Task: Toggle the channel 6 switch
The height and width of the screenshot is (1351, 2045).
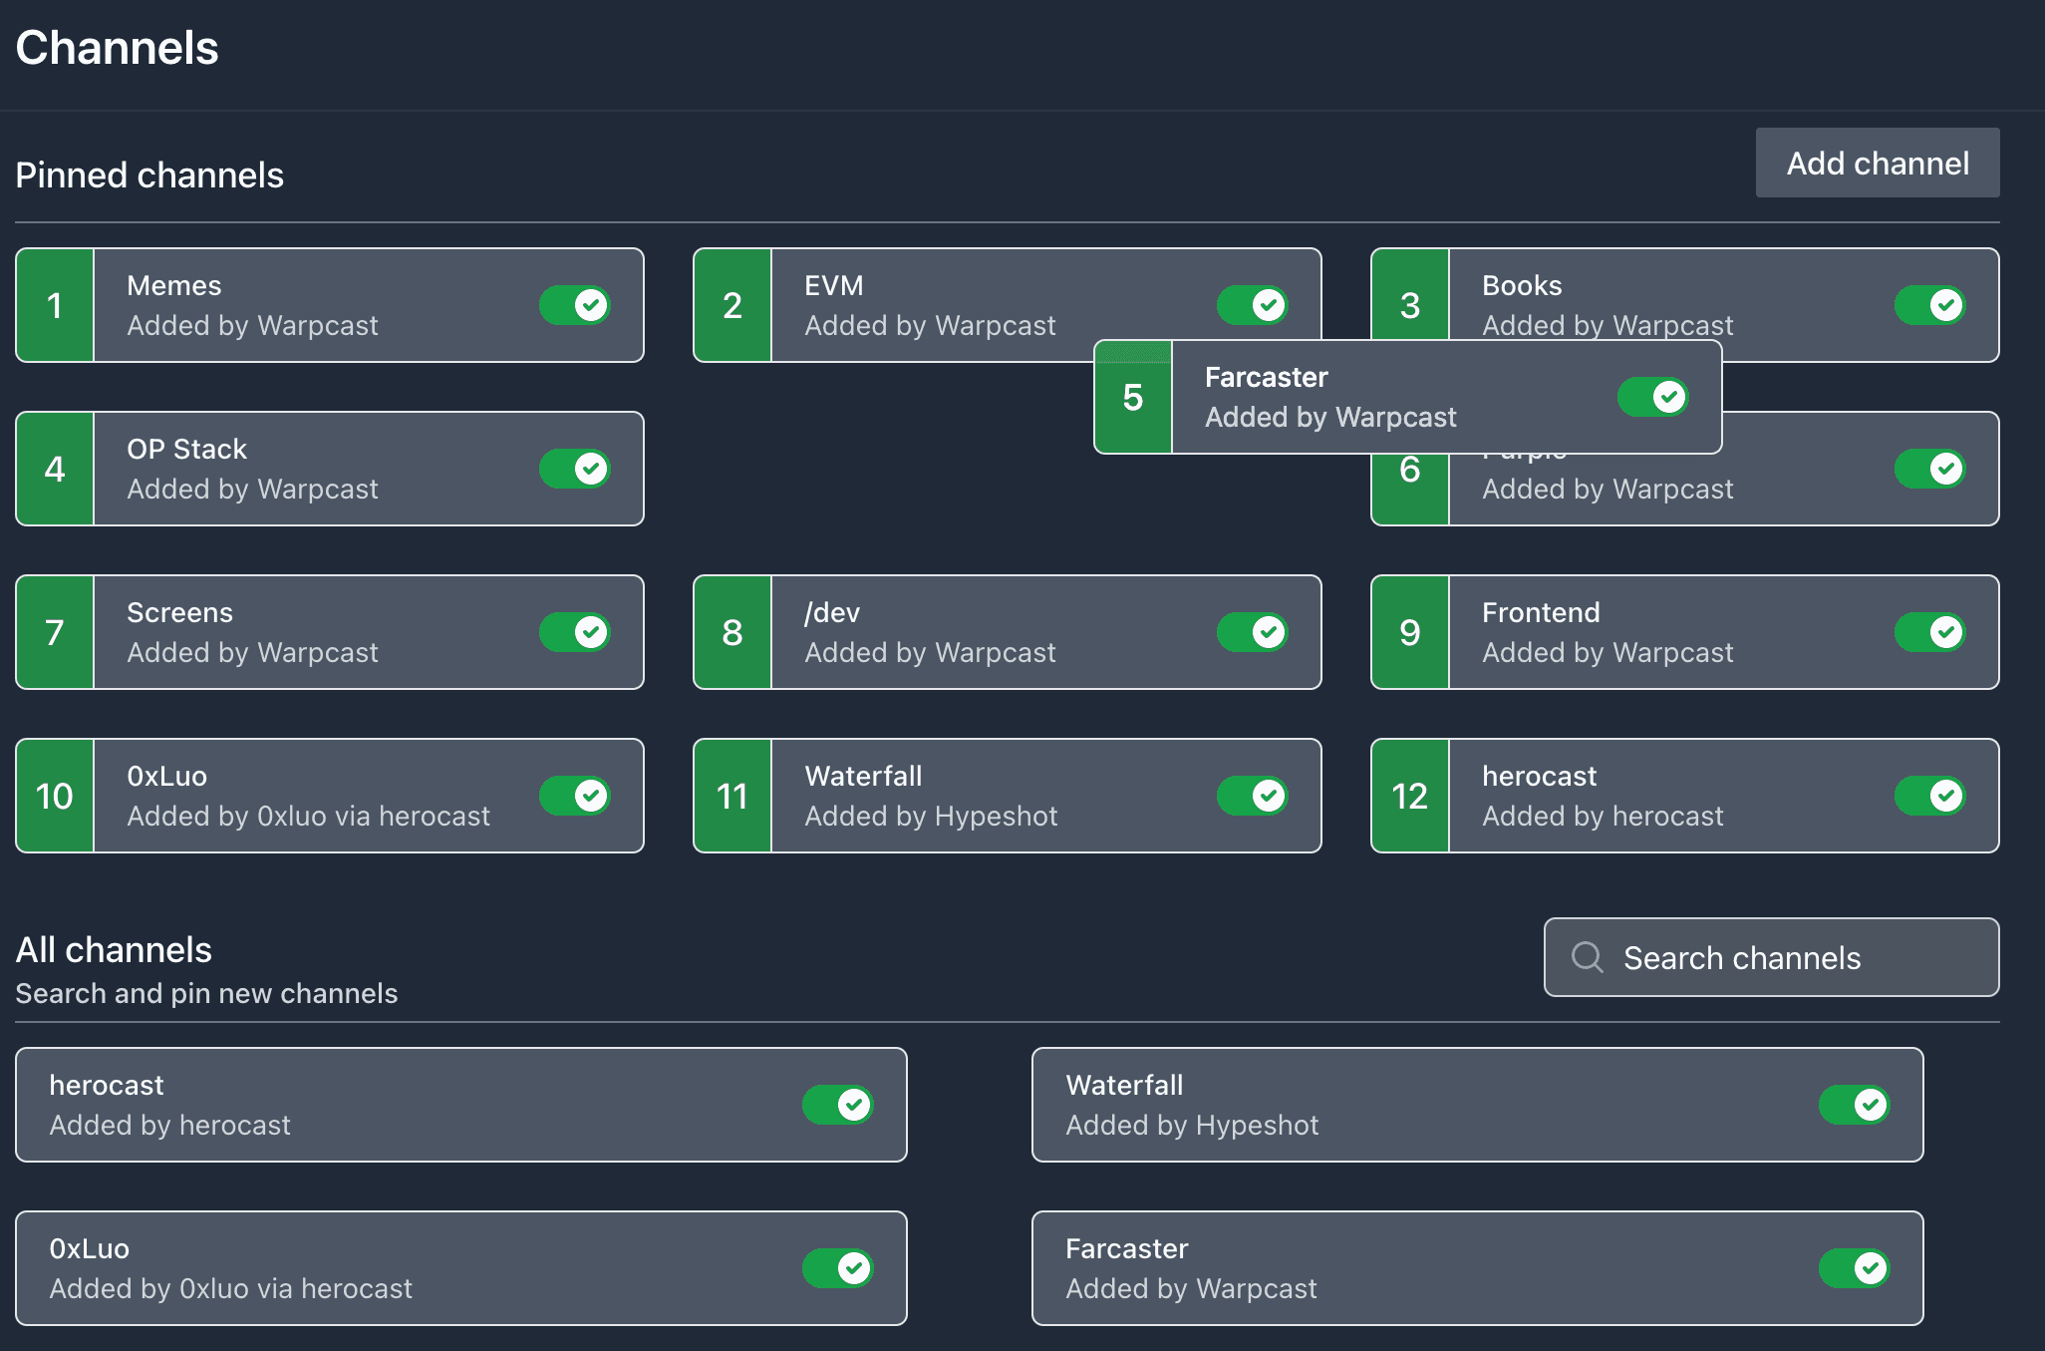Action: click(x=1930, y=469)
